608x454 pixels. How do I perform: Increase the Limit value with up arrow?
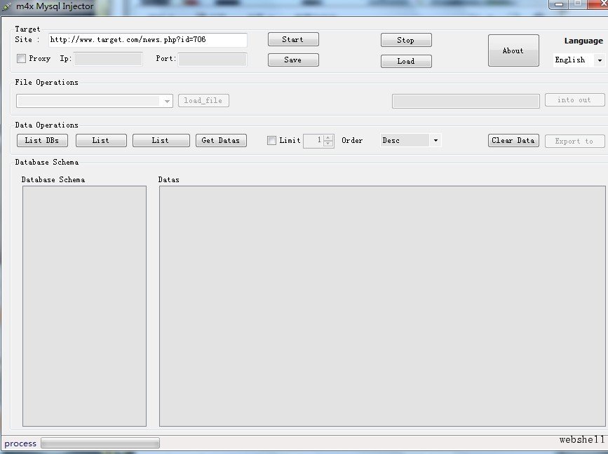328,137
